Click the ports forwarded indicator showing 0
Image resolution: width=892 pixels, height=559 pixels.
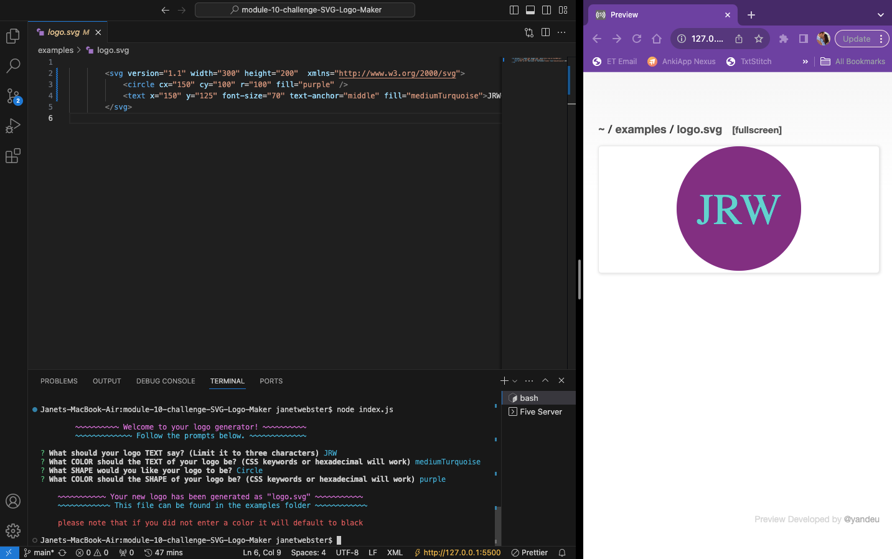[126, 553]
